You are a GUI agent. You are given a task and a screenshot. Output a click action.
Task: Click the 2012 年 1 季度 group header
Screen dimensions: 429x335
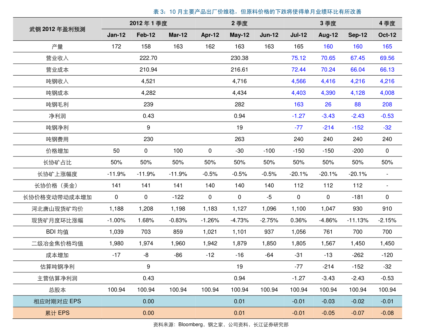148,23
